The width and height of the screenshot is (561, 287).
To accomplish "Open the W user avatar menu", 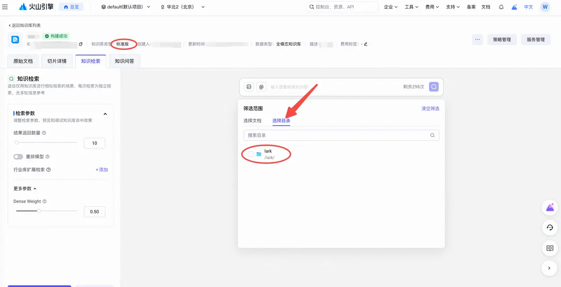I will click(545, 7).
